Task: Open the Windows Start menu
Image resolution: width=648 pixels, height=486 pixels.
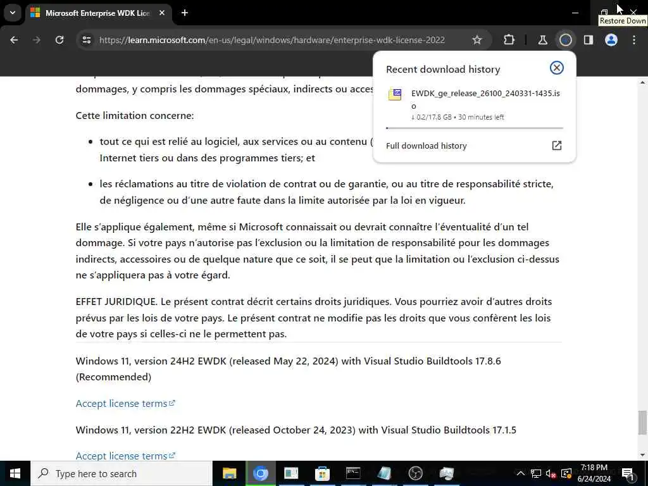Action: [15, 473]
